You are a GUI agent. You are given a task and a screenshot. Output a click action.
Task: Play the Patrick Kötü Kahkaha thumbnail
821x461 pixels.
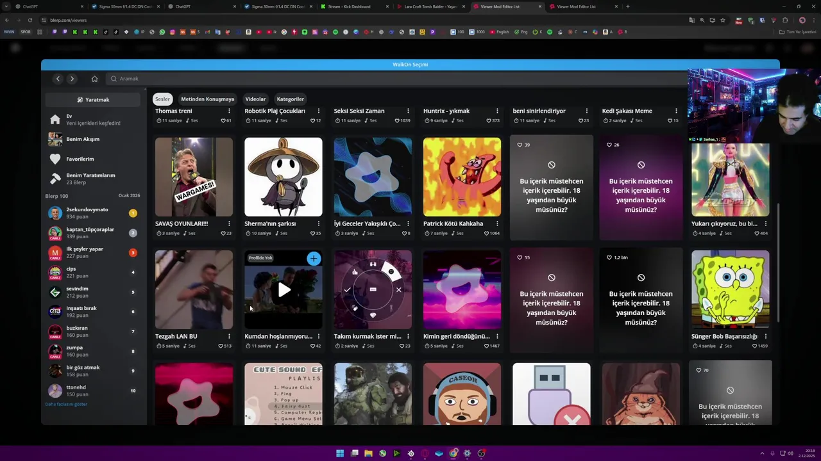click(462, 177)
